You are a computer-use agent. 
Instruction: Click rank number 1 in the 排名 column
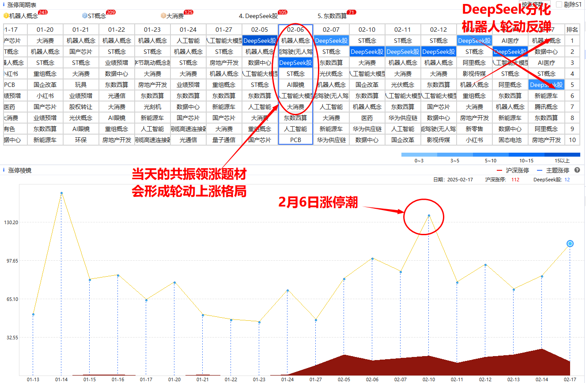572,41
